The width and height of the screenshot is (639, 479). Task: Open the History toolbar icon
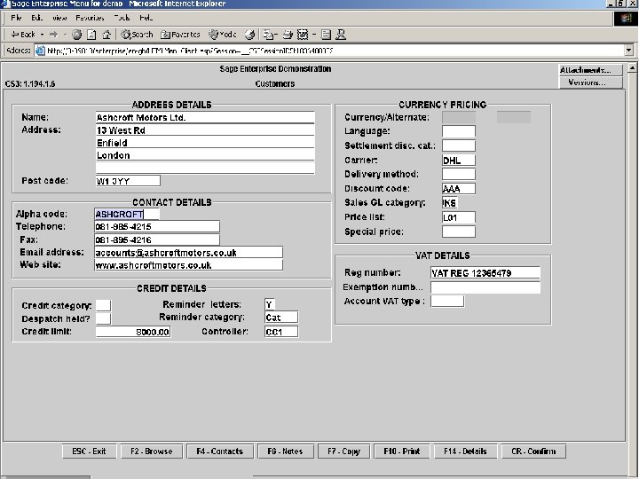coord(249,35)
